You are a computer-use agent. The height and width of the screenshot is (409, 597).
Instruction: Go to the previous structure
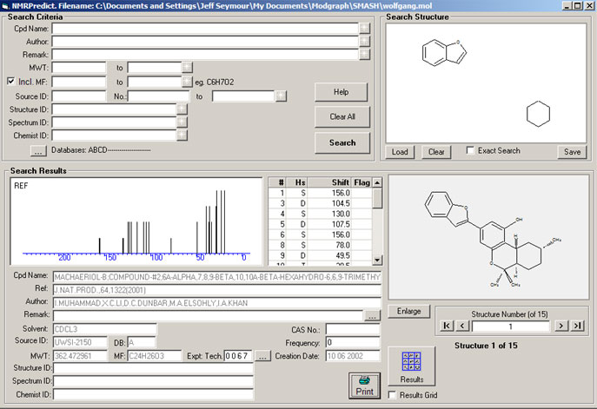click(x=463, y=325)
